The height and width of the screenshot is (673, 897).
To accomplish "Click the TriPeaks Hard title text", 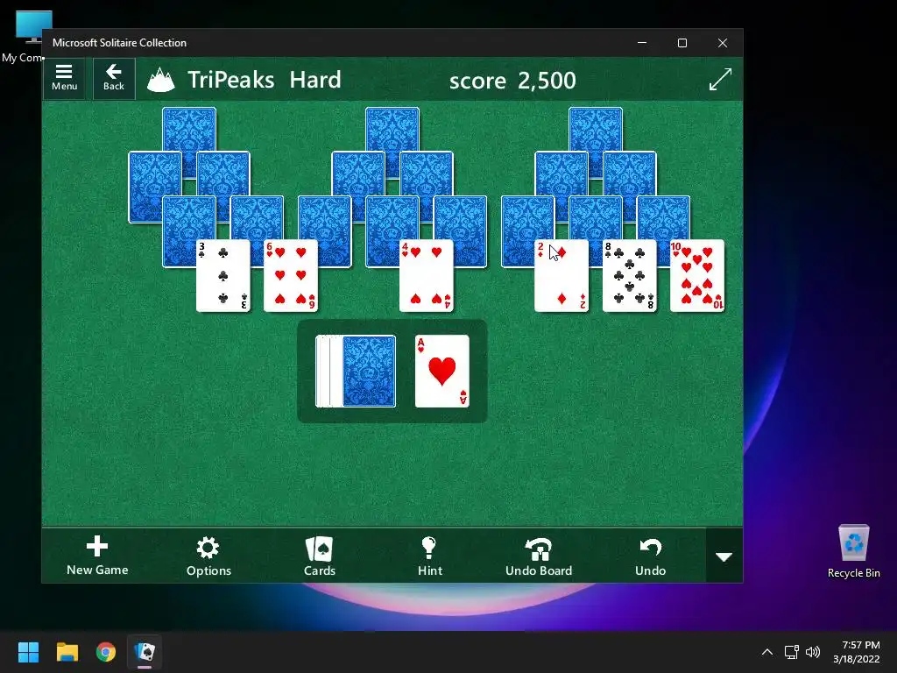I will [265, 80].
